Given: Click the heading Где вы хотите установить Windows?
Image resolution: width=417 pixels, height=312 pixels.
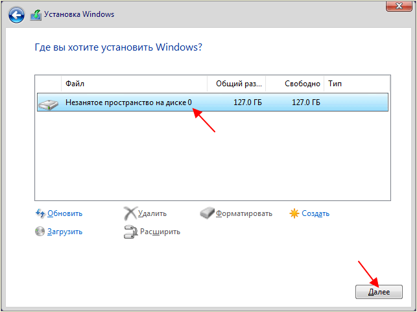Looking at the screenshot, I should (118, 47).
